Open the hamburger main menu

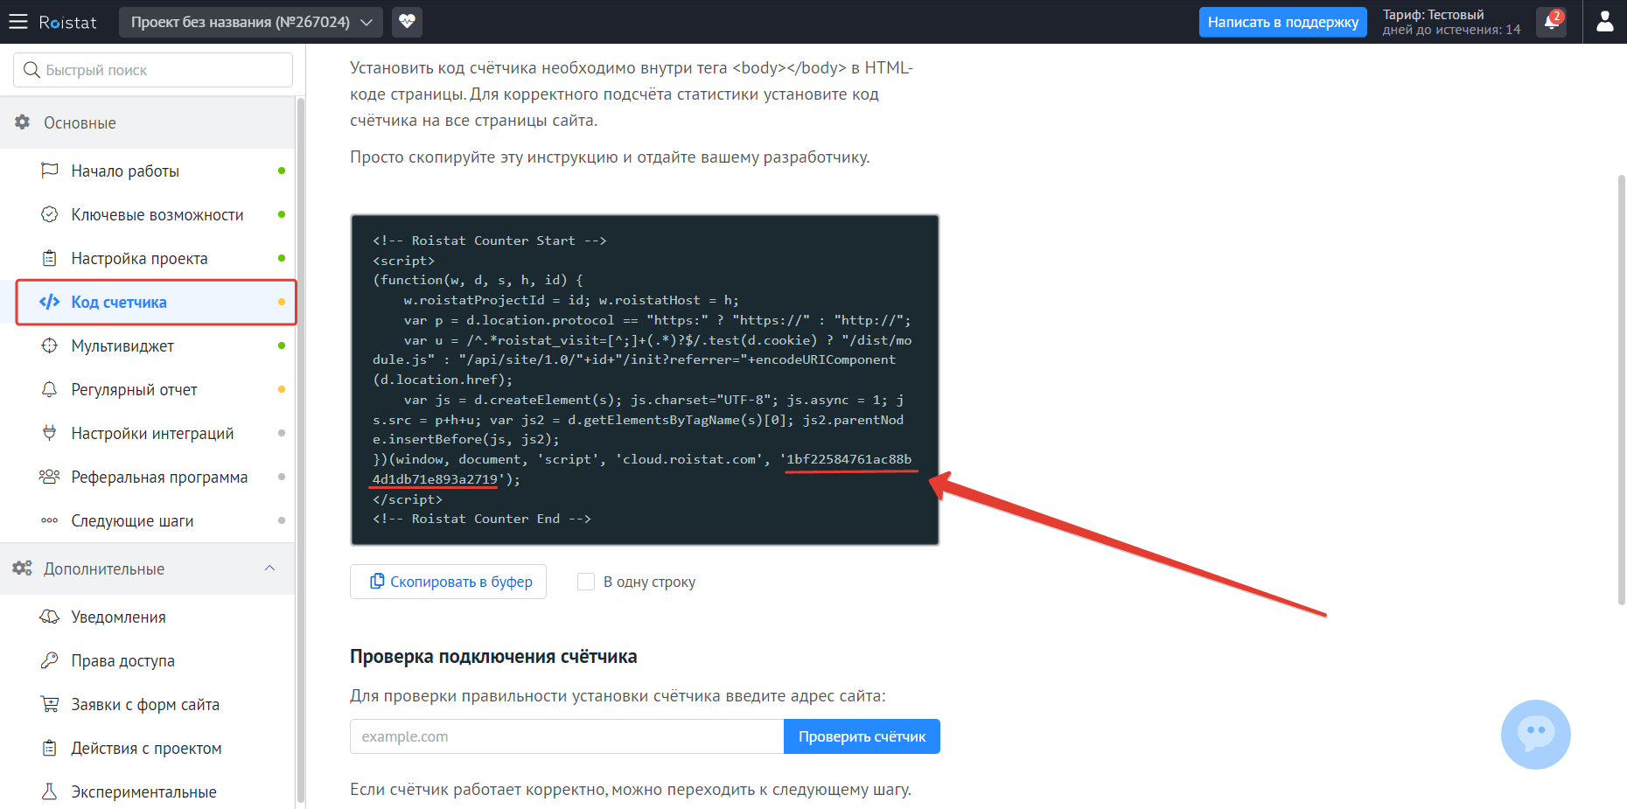pyautogui.click(x=18, y=22)
